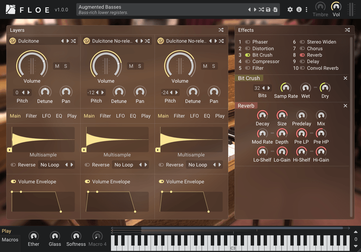Decrease Bit Crush Bits value from 32
The height and width of the screenshot is (252, 361).
click(264, 88)
